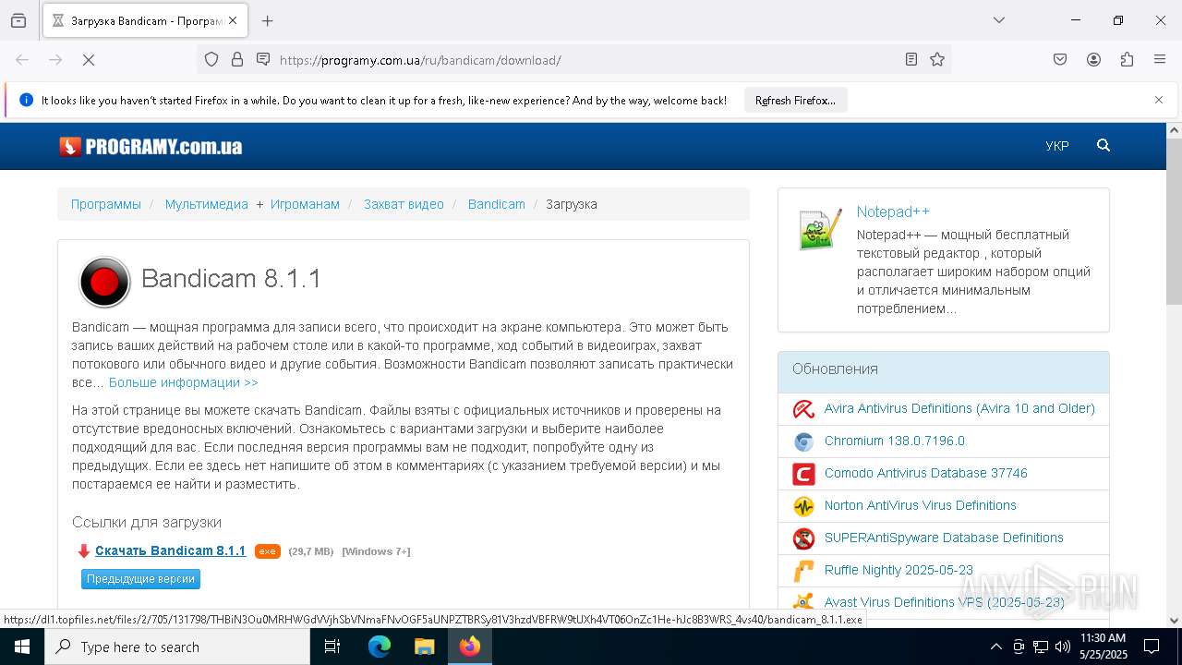This screenshot has height=665, width=1182.
Task: Open Chromium 138.0.7196.0 link
Action: (895, 441)
